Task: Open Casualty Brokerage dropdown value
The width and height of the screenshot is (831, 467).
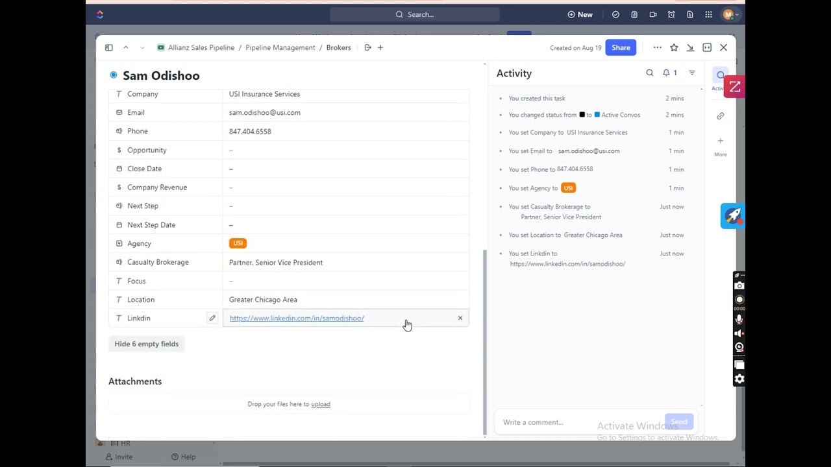Action: click(x=346, y=263)
